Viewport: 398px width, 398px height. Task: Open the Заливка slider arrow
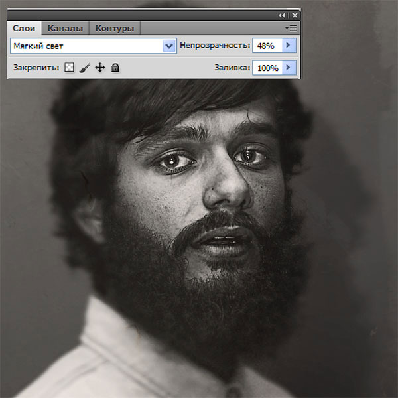289,68
